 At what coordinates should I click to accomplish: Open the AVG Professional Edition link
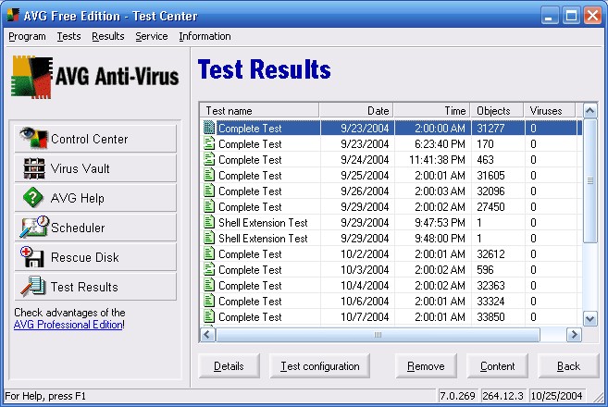[68, 325]
